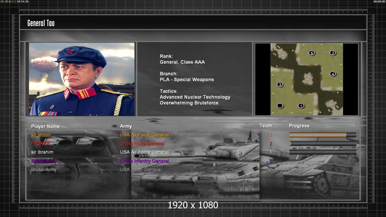The height and width of the screenshot is (217, 386).
Task: Click orange USA Air Force General army
Action: click(x=144, y=135)
